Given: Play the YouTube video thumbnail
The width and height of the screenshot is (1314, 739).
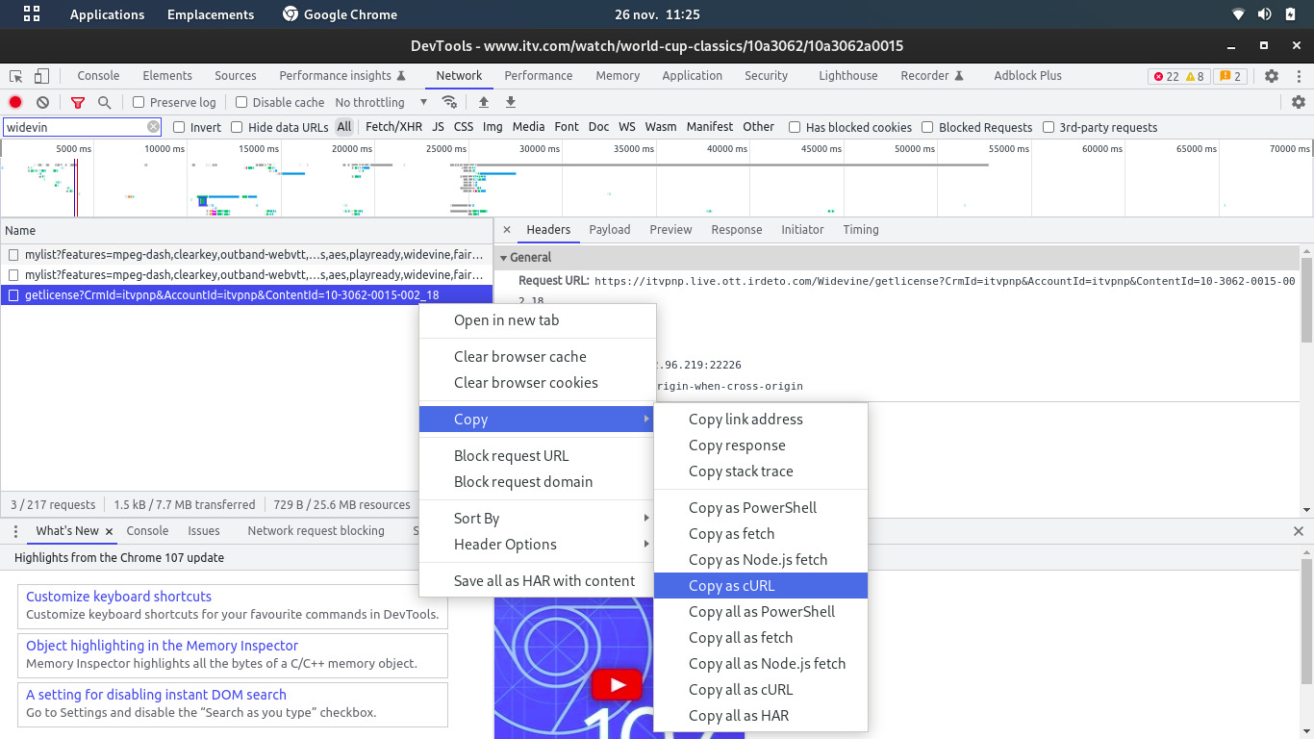Looking at the screenshot, I should 617,685.
